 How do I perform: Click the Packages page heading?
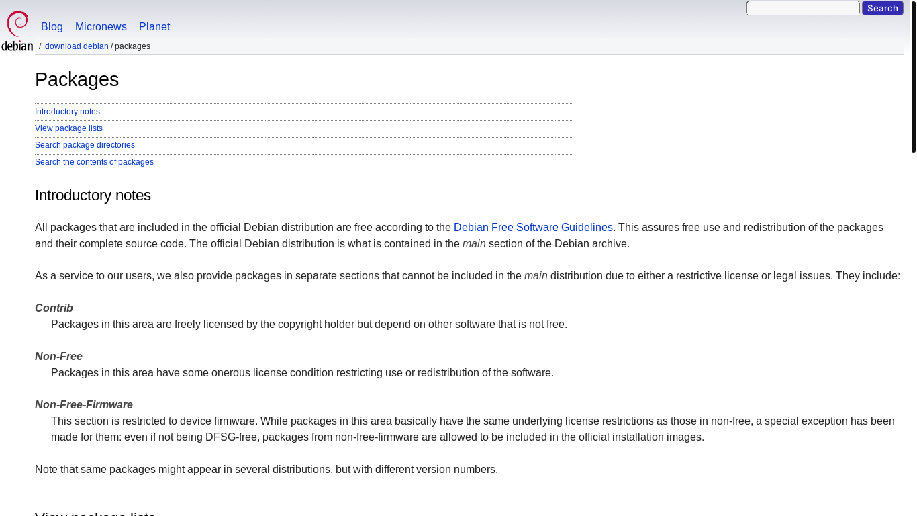[x=77, y=79]
